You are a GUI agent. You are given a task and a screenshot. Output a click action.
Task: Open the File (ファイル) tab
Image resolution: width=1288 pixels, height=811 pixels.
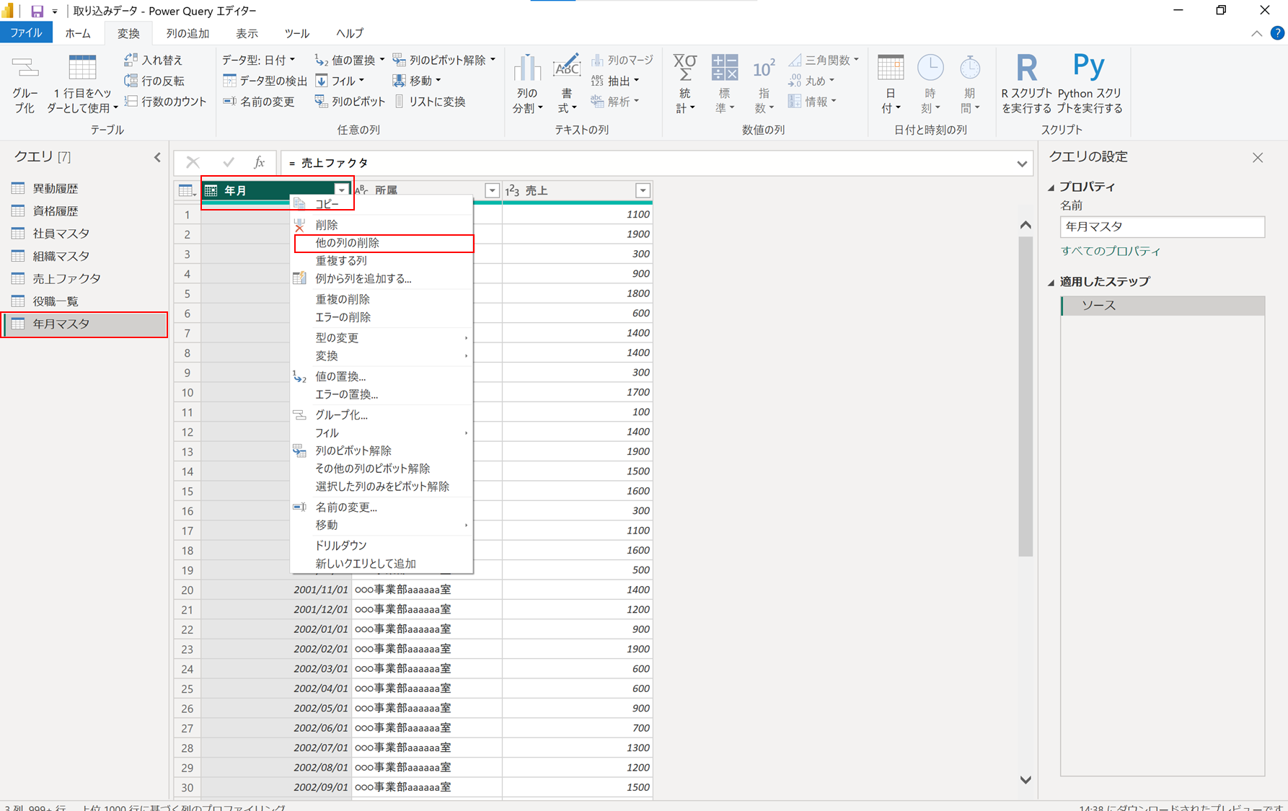tap(26, 33)
